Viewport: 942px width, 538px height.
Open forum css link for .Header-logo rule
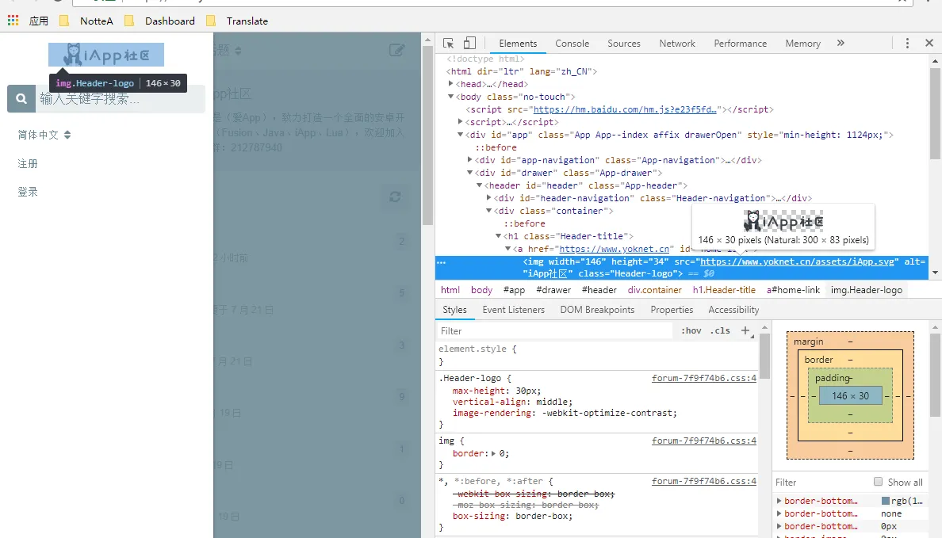[704, 378]
